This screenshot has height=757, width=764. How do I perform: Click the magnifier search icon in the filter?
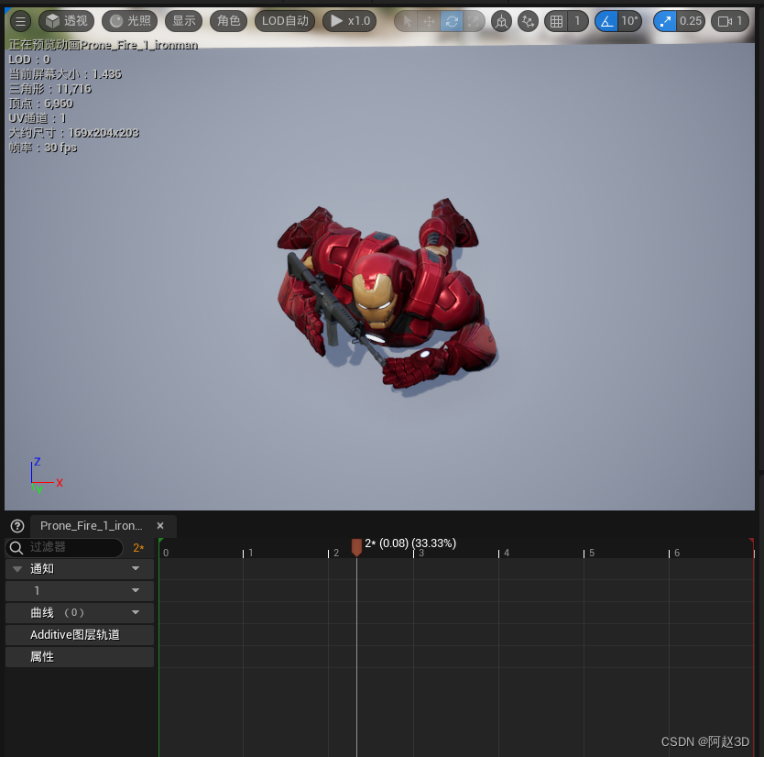16,547
